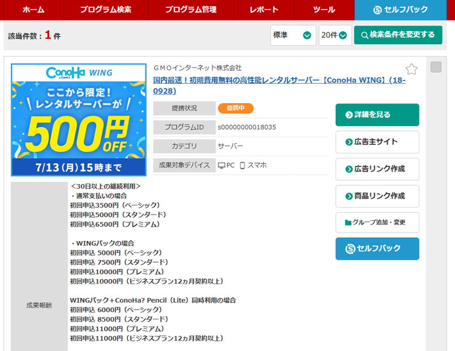Click 初回申込11000円（プレミアム） line
The image size is (455, 351).
click(117, 329)
